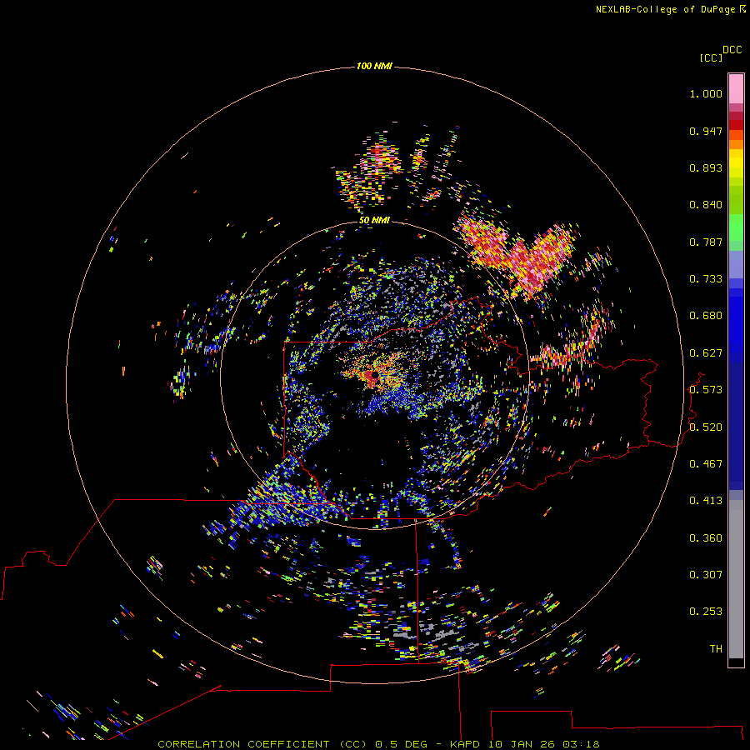
Task: Click the 0.573 color scale value
Action: 706,390
